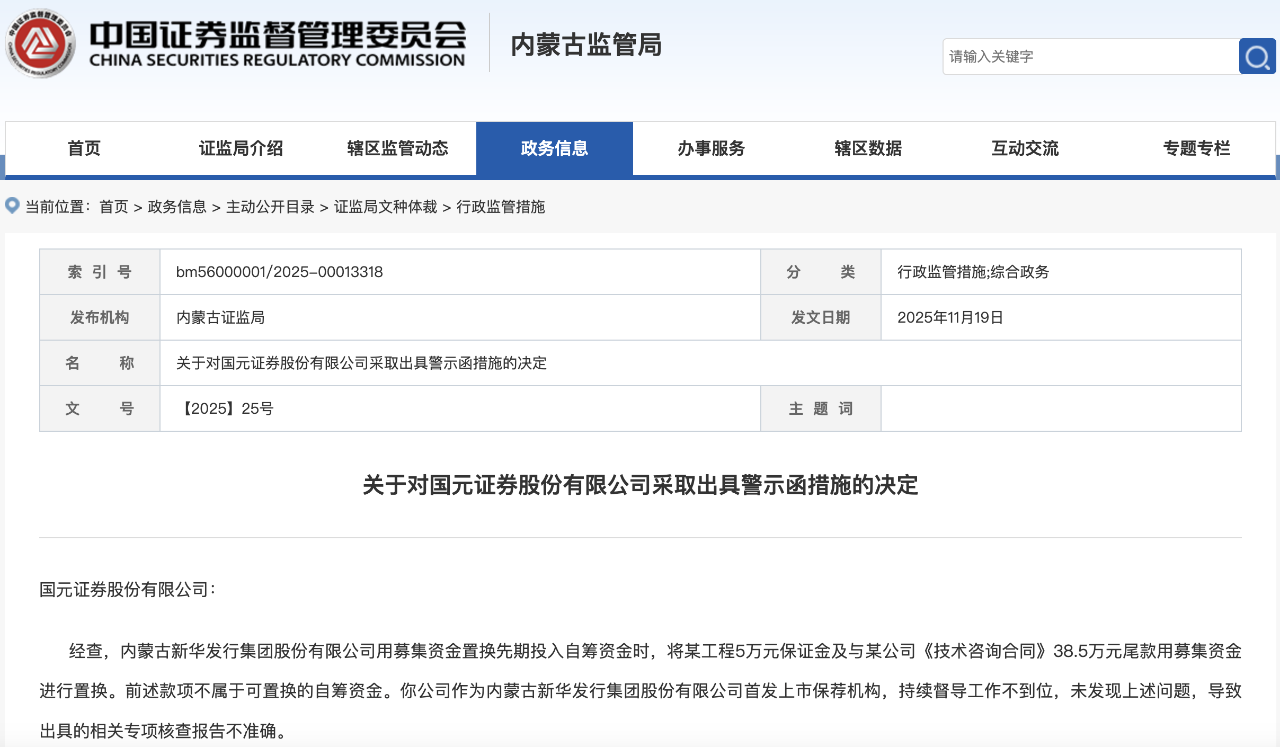1280x747 pixels.
Task: Open the 互动交流 menu item
Action: tap(1025, 148)
